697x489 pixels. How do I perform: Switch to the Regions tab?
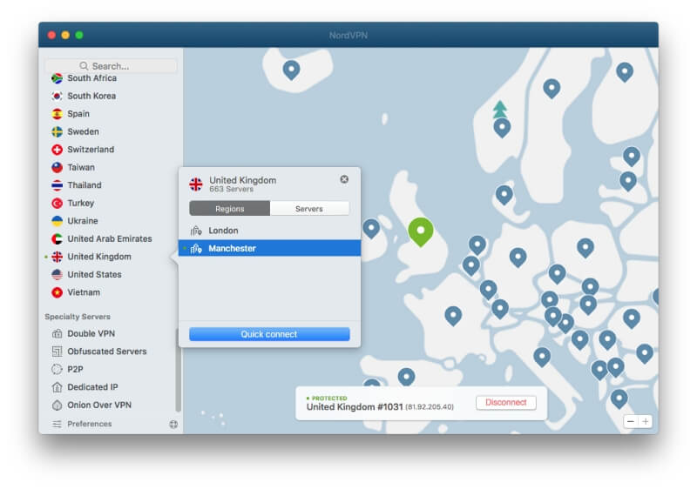click(x=229, y=209)
